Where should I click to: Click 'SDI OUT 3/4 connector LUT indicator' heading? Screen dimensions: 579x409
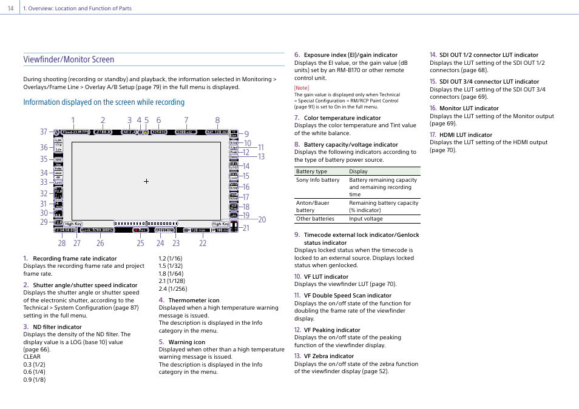tap(489, 82)
